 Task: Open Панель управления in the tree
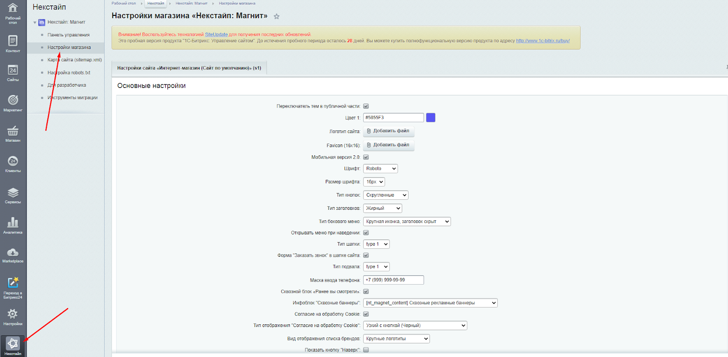69,35
